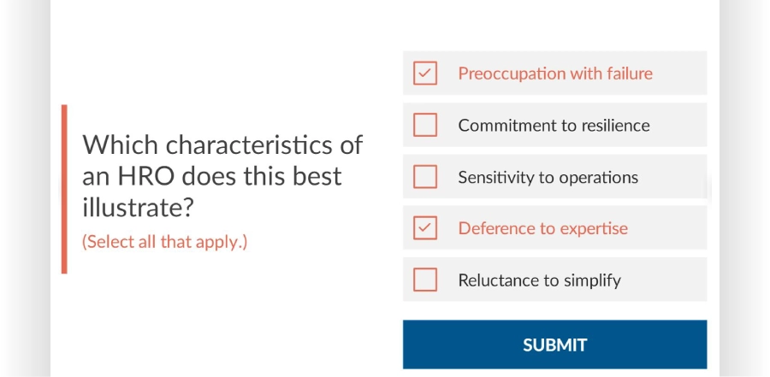Check the Reluctance to simplify box
This screenshot has height=377, width=770.
[x=424, y=280]
